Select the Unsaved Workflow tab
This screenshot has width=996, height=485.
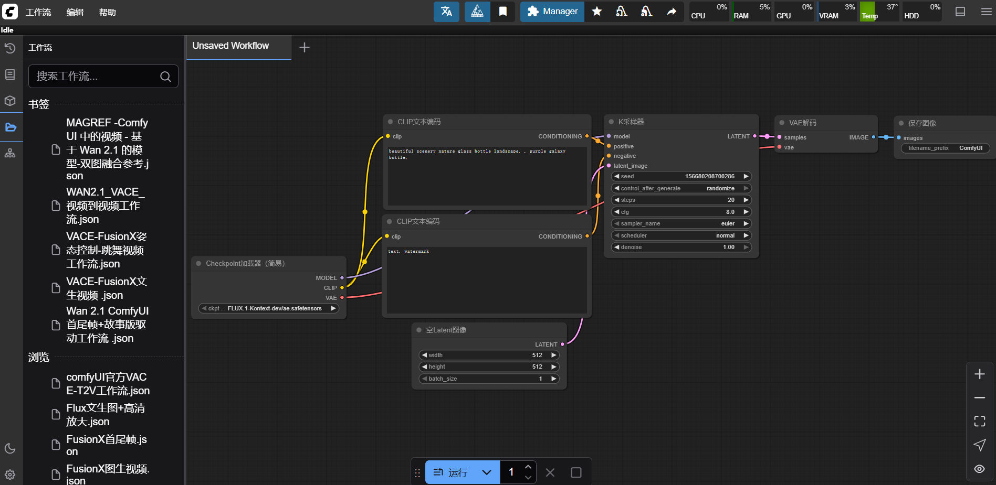(238, 47)
